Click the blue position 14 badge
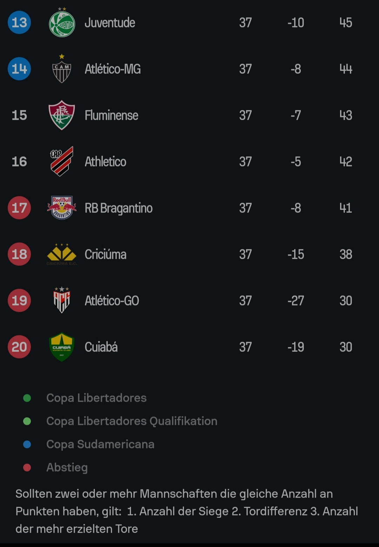Screen dimensions: 379x547 click(x=19, y=69)
